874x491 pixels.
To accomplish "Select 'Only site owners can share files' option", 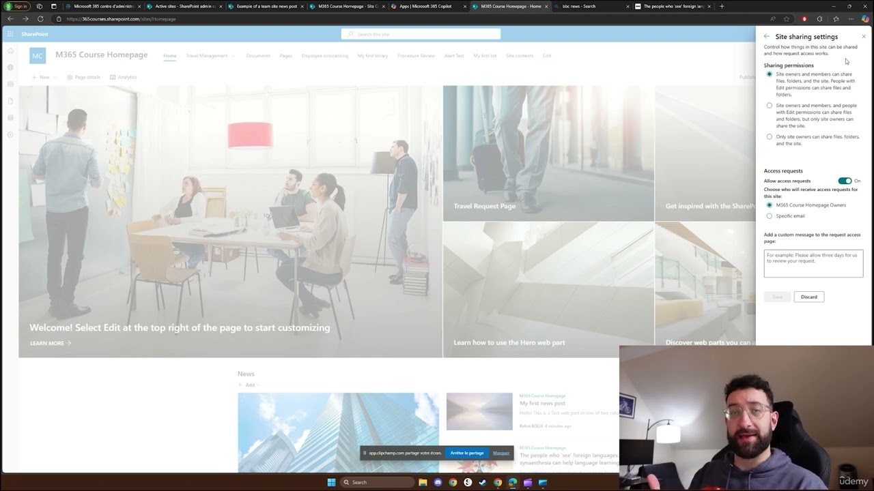I will pos(770,136).
